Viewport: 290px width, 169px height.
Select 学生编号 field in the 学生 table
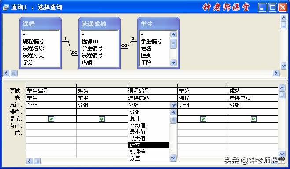[x=151, y=41]
